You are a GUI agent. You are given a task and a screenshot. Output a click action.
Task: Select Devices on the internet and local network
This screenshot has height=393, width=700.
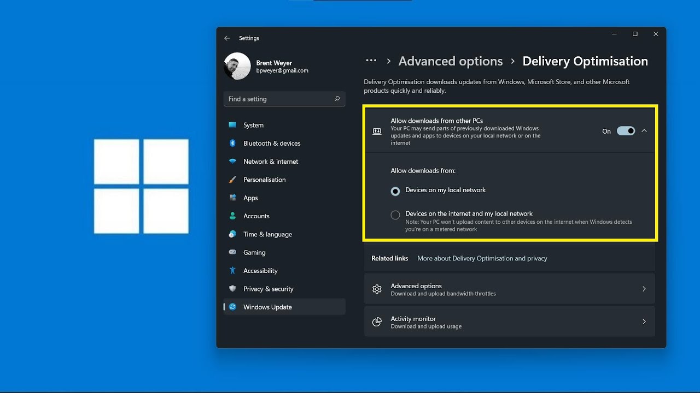[x=395, y=215]
